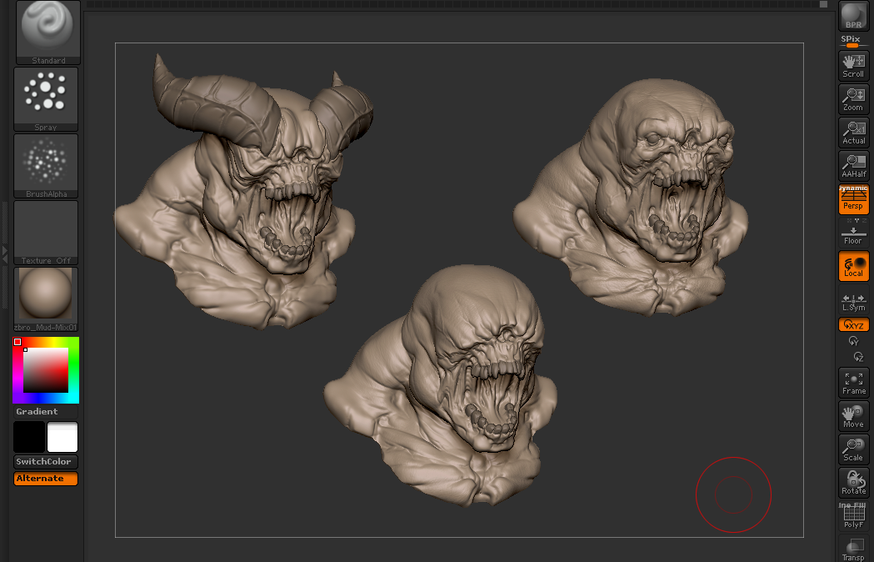Open the Standard brush selector
874x562 pixels.
tap(48, 33)
